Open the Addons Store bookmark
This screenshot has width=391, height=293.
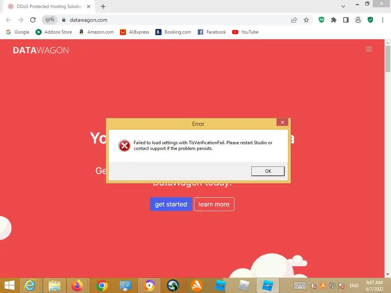click(53, 32)
